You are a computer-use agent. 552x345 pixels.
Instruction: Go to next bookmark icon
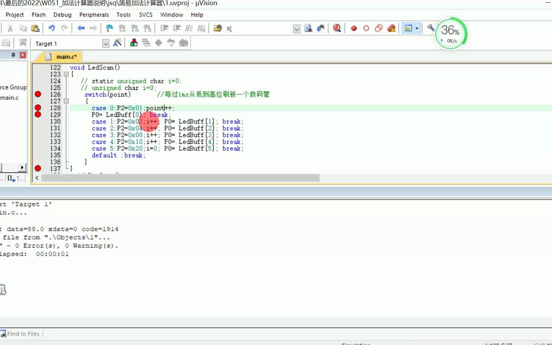[135, 28]
